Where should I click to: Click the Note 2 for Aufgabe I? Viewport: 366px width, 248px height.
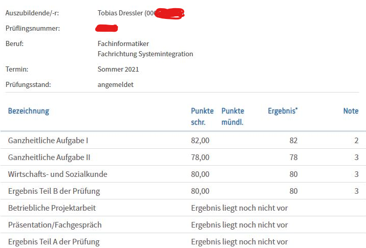[356, 141]
